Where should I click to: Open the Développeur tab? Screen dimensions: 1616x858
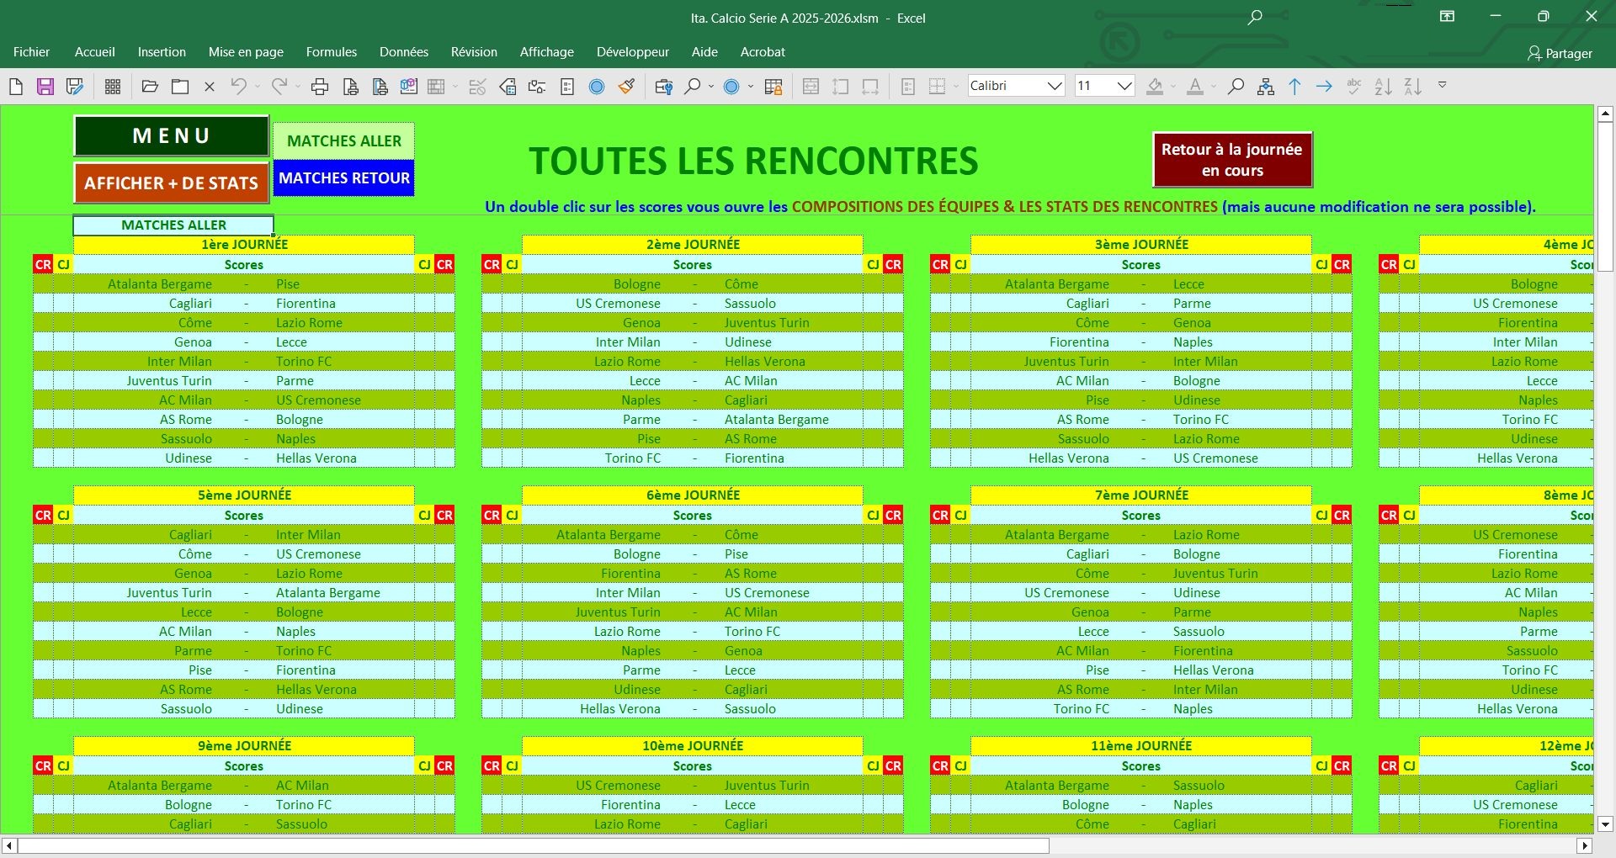coord(633,52)
